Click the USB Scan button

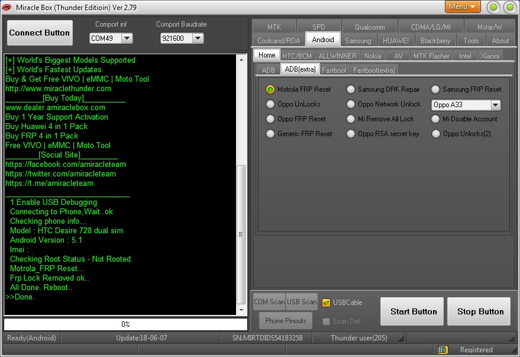(302, 302)
